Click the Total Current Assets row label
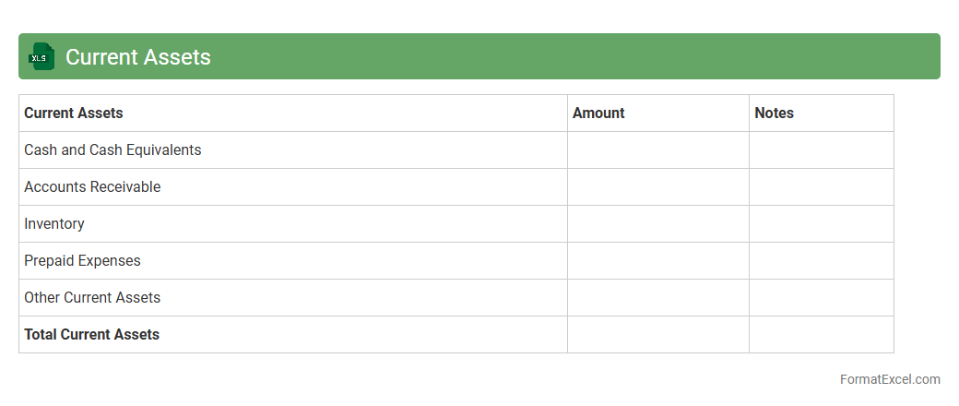Image resolution: width=959 pixels, height=406 pixels. click(91, 335)
